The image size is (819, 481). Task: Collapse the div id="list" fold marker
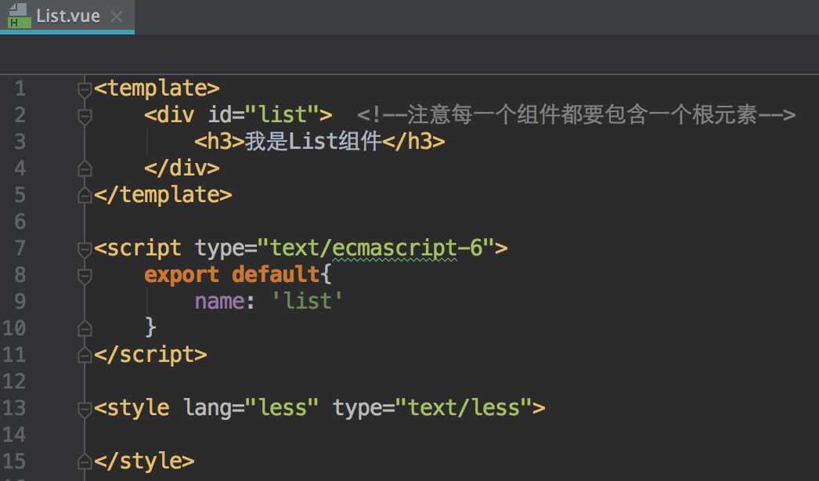[x=85, y=116]
